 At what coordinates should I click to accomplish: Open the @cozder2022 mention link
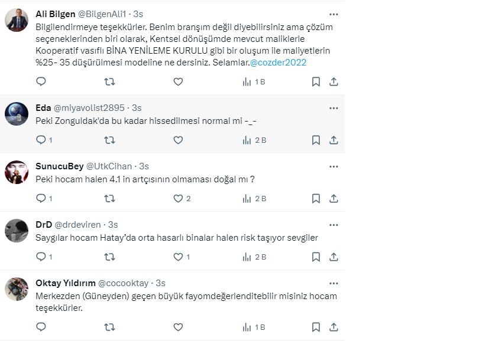pyautogui.click(x=278, y=63)
